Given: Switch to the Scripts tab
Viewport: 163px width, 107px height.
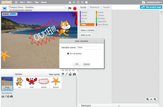Looking at the screenshot, I should click(x=83, y=7).
